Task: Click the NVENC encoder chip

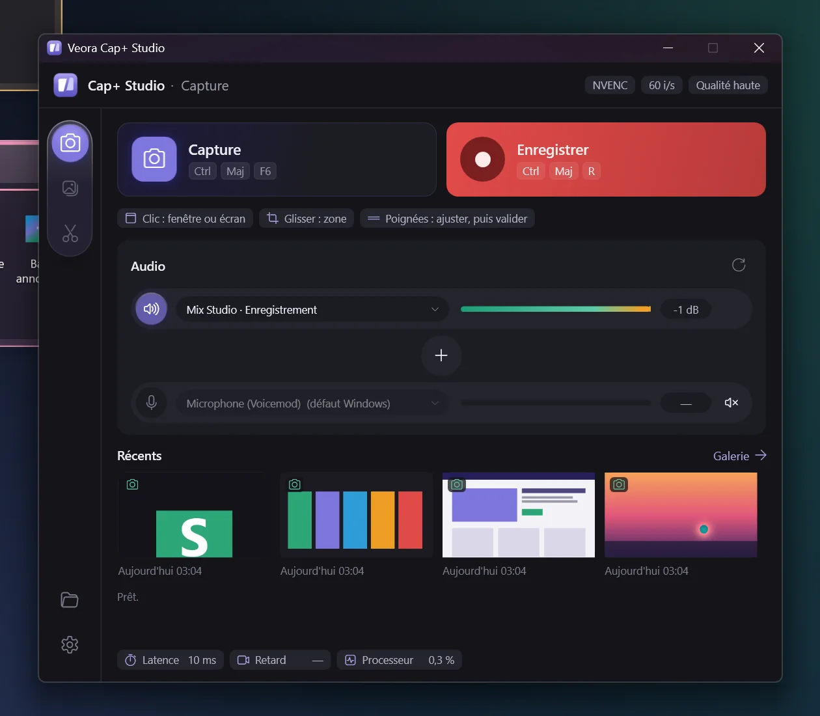Action: (x=610, y=85)
